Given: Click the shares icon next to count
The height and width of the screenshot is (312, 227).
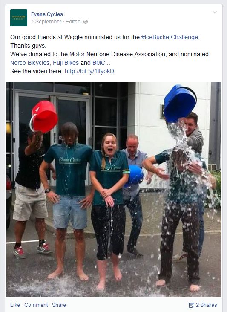Looking at the screenshot, I should point(191,305).
